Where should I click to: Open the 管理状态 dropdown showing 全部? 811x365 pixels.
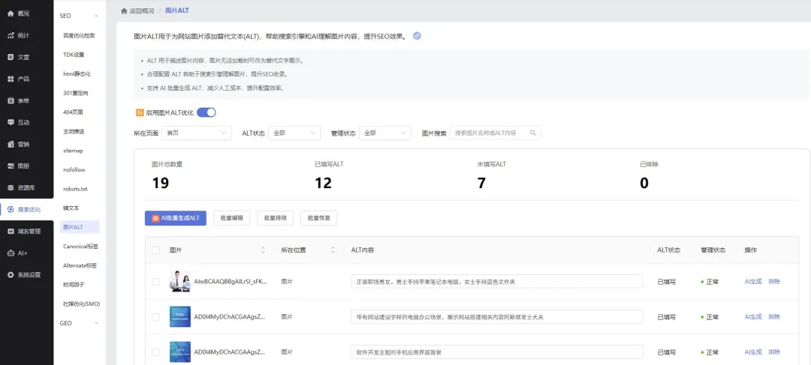385,133
